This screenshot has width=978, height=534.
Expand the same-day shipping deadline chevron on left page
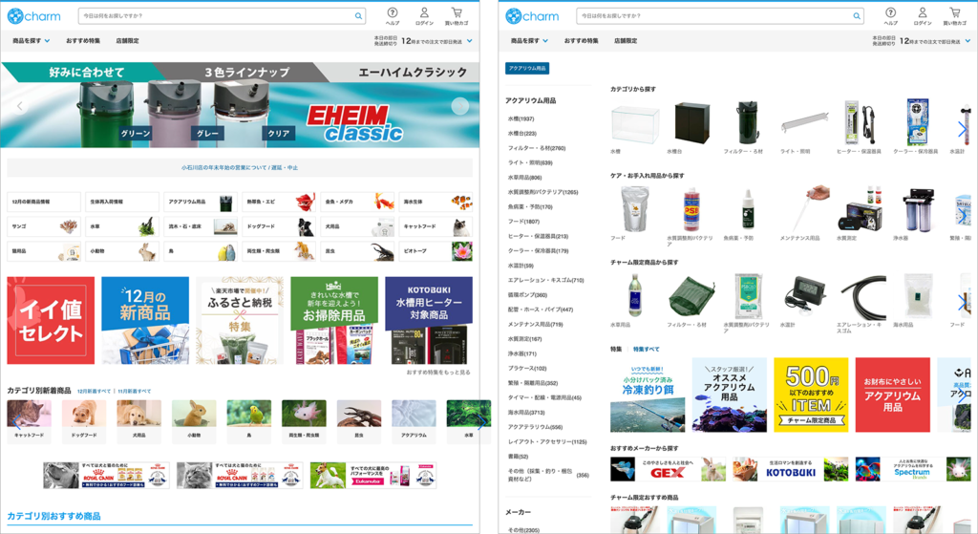click(x=470, y=41)
